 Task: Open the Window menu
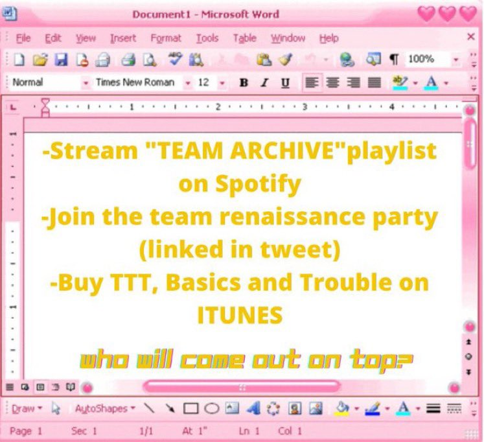[x=288, y=38]
